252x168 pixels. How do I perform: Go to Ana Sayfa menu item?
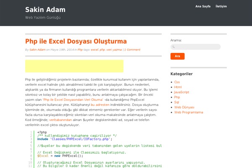[203, 6]
